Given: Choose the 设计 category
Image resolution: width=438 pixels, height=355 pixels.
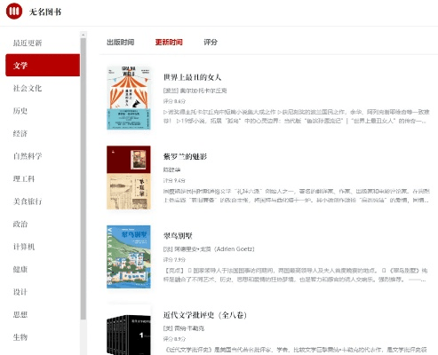Looking at the screenshot, I should point(20,292).
